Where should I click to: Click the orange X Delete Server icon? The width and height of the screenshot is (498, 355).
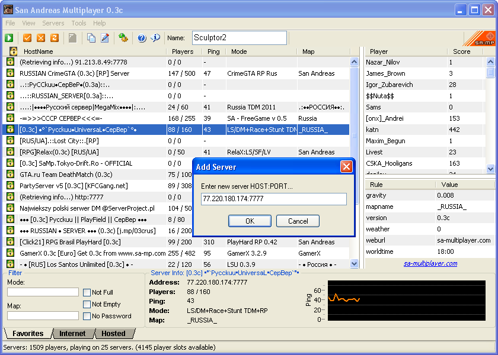(41, 38)
